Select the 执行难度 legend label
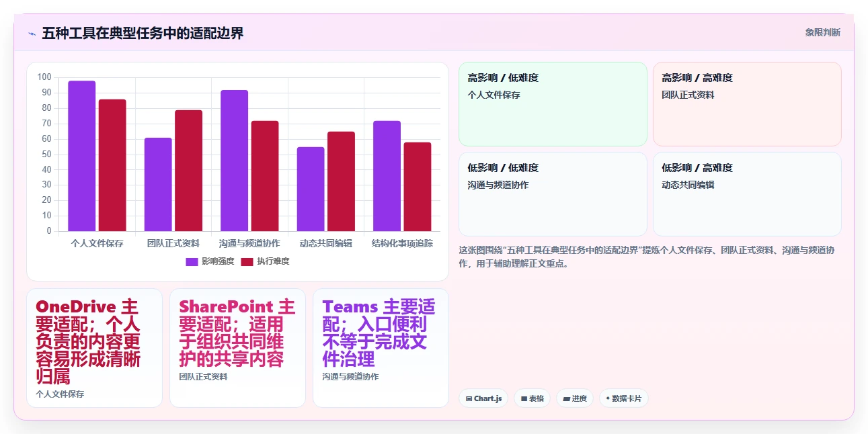This screenshot has width=868, height=434. (x=273, y=261)
